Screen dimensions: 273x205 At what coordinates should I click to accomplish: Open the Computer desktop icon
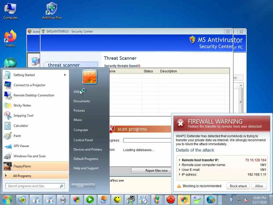[x=10, y=11]
